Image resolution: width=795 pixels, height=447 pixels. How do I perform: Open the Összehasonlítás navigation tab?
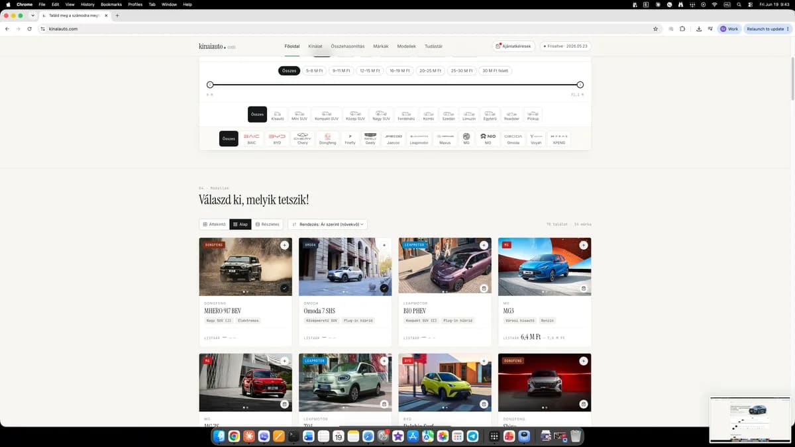[x=348, y=46]
